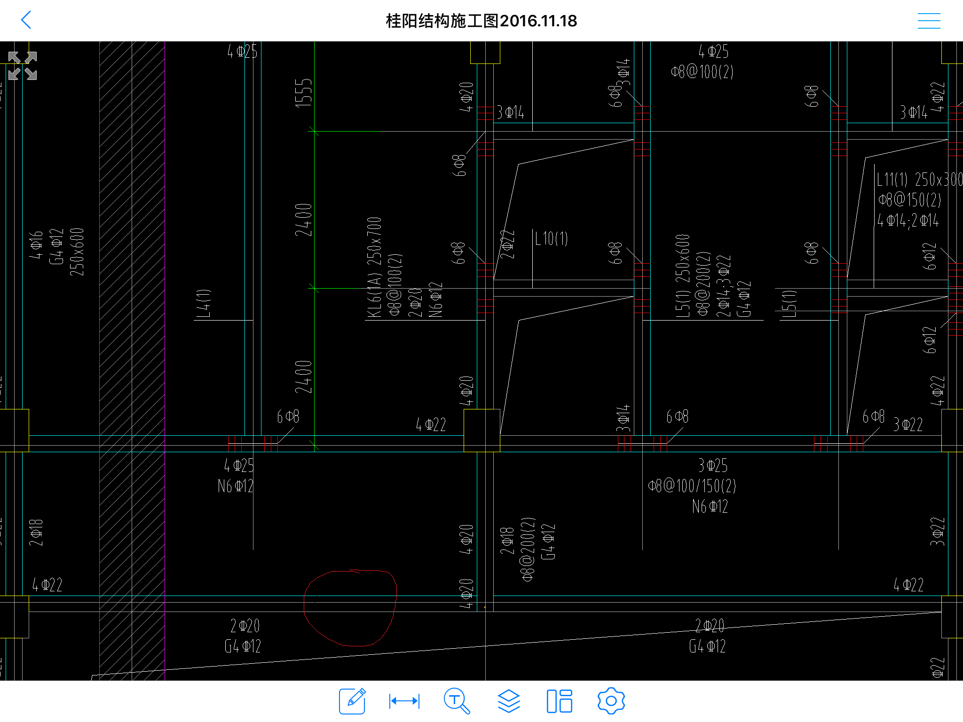Image resolution: width=963 pixels, height=722 pixels.
Task: Activate the distance measure tool
Action: tap(404, 701)
